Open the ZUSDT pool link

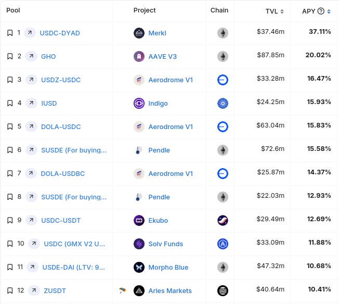[55, 290]
